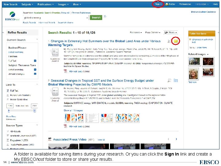Clear the search box with X icon
This screenshot has width=221, height=166.
click(x=87, y=18)
